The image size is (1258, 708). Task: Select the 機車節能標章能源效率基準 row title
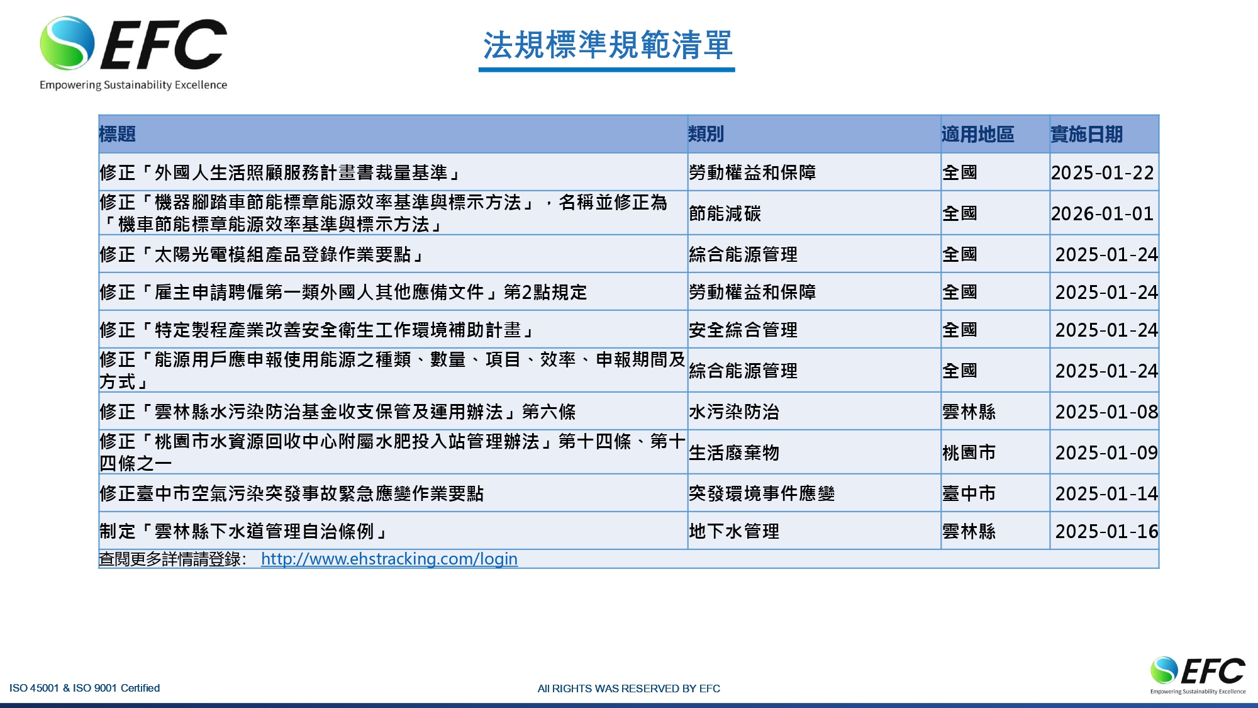click(384, 213)
